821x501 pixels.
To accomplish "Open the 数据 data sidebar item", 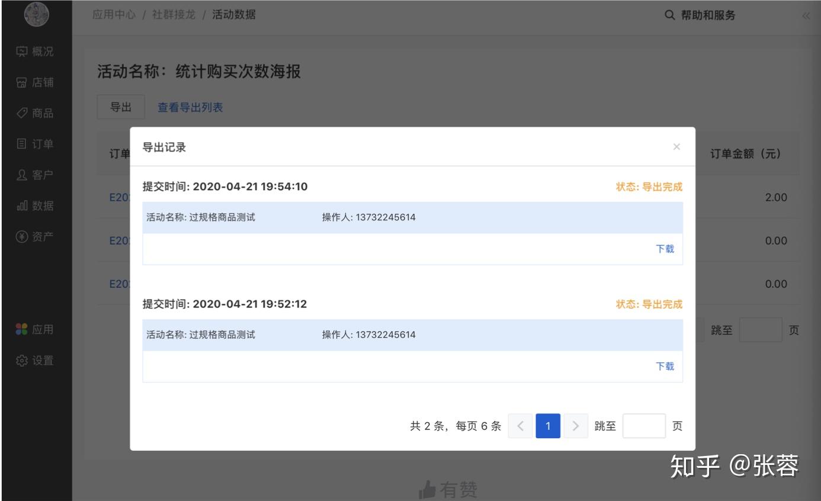I will [x=36, y=205].
